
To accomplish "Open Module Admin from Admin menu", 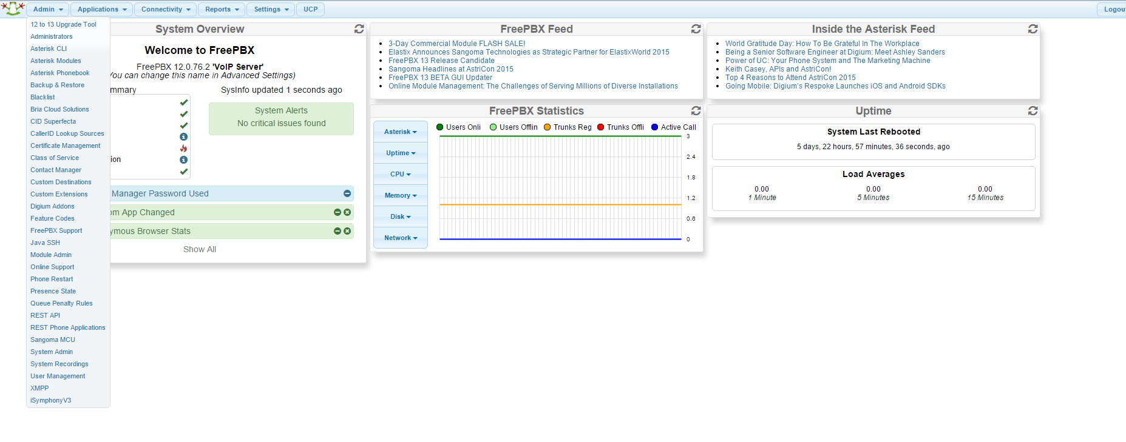I will pyautogui.click(x=51, y=255).
